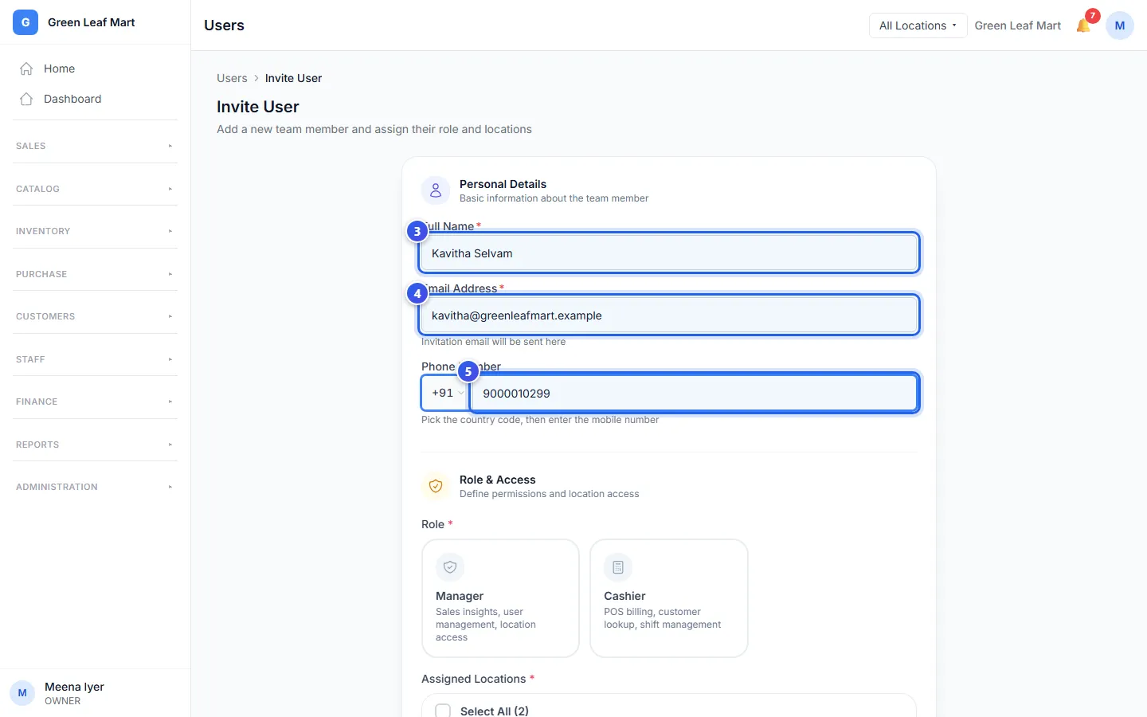
Task: Click the Green Leaf Mart label in top bar
Action: coord(1018,25)
